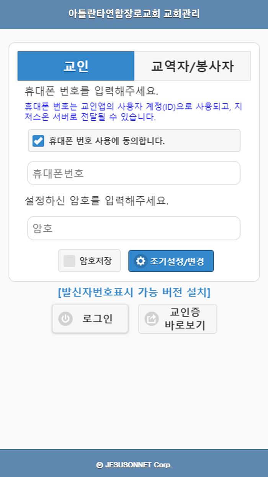
Task: Open the 발신자번호표시 가능 버전 설치 link
Action: point(134,293)
